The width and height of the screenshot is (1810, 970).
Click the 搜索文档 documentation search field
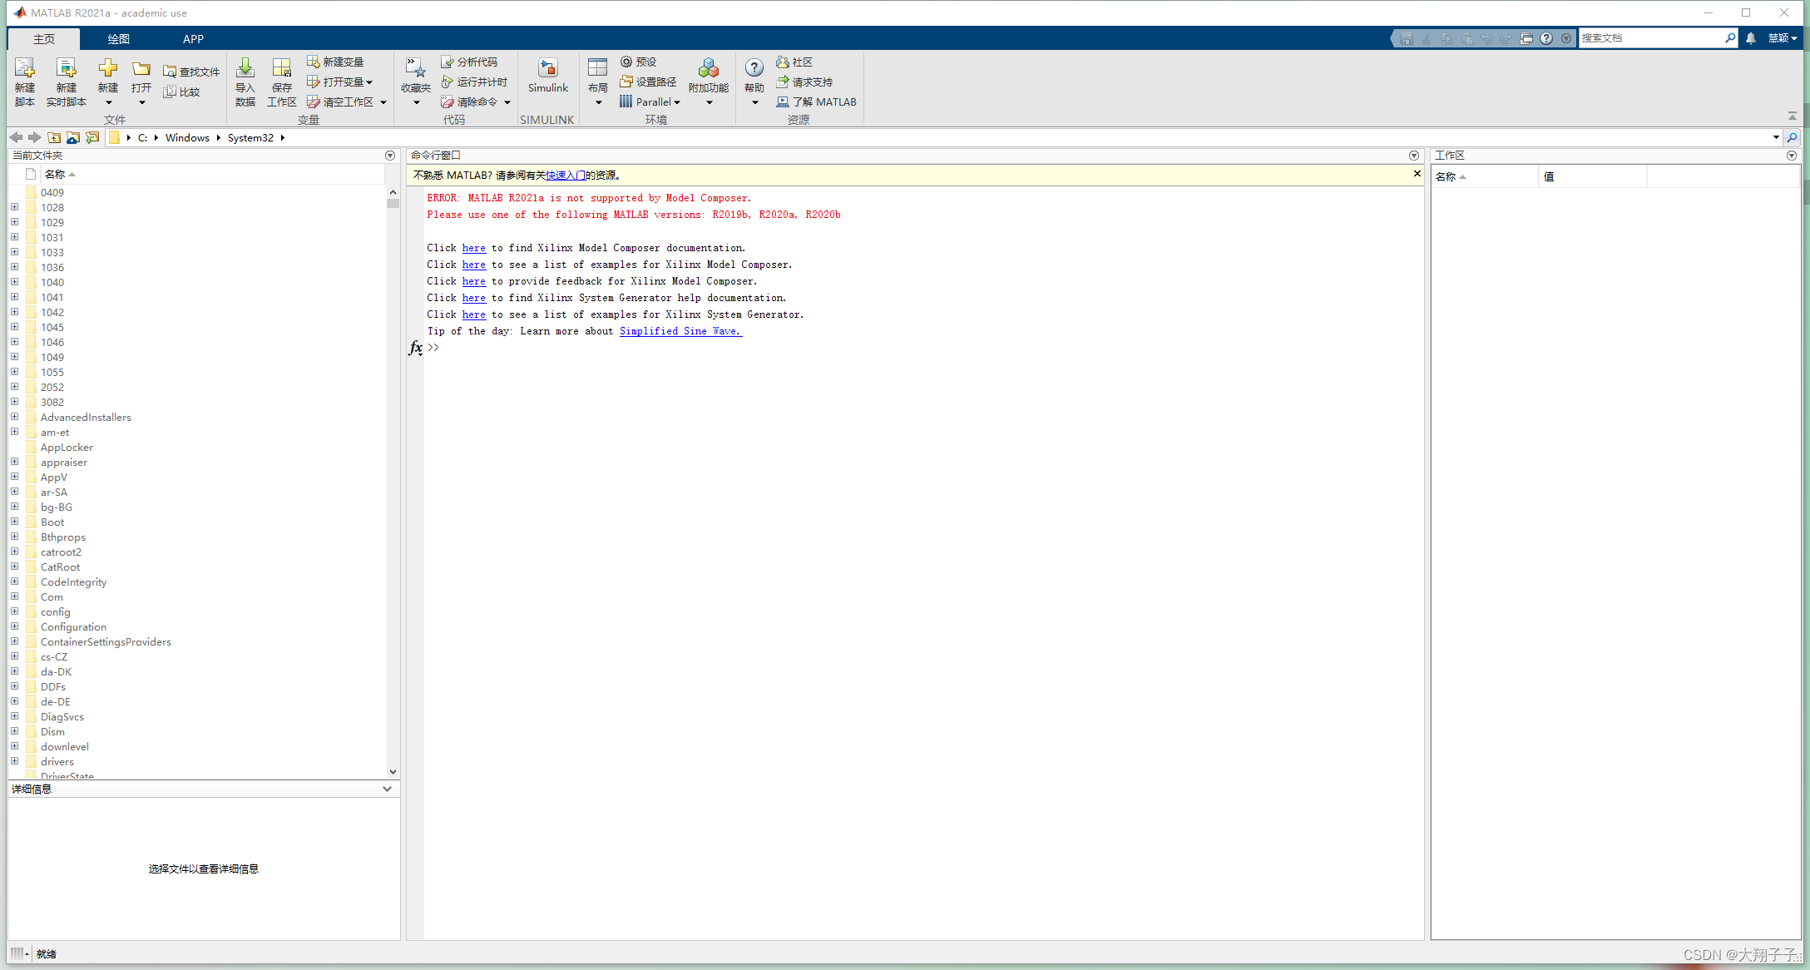1655,37
